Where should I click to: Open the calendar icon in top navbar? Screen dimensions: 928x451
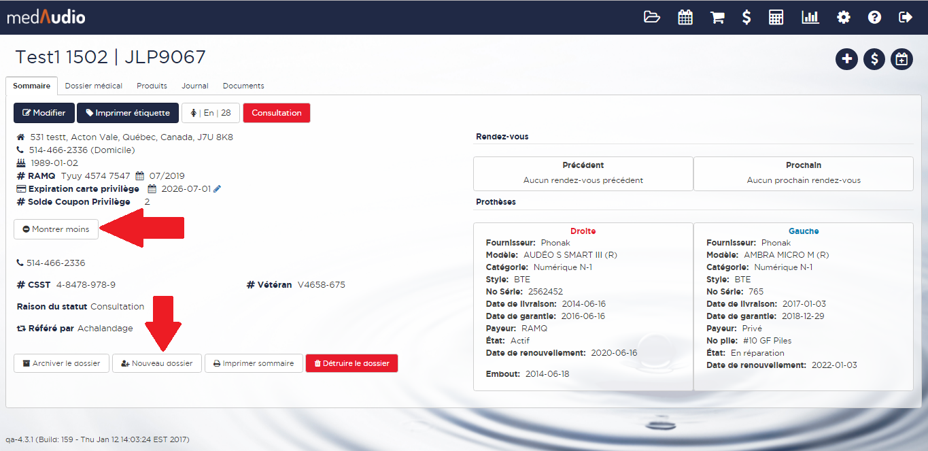685,18
